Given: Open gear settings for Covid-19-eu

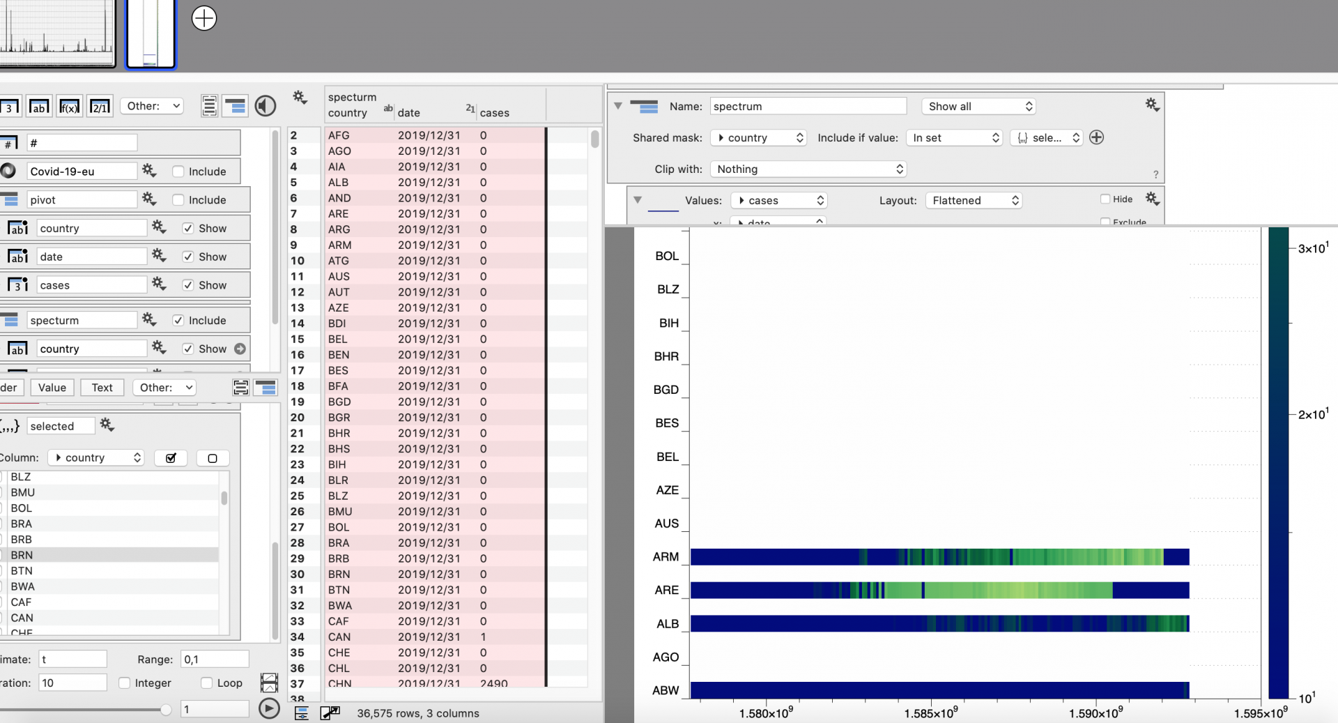Looking at the screenshot, I should 149,171.
